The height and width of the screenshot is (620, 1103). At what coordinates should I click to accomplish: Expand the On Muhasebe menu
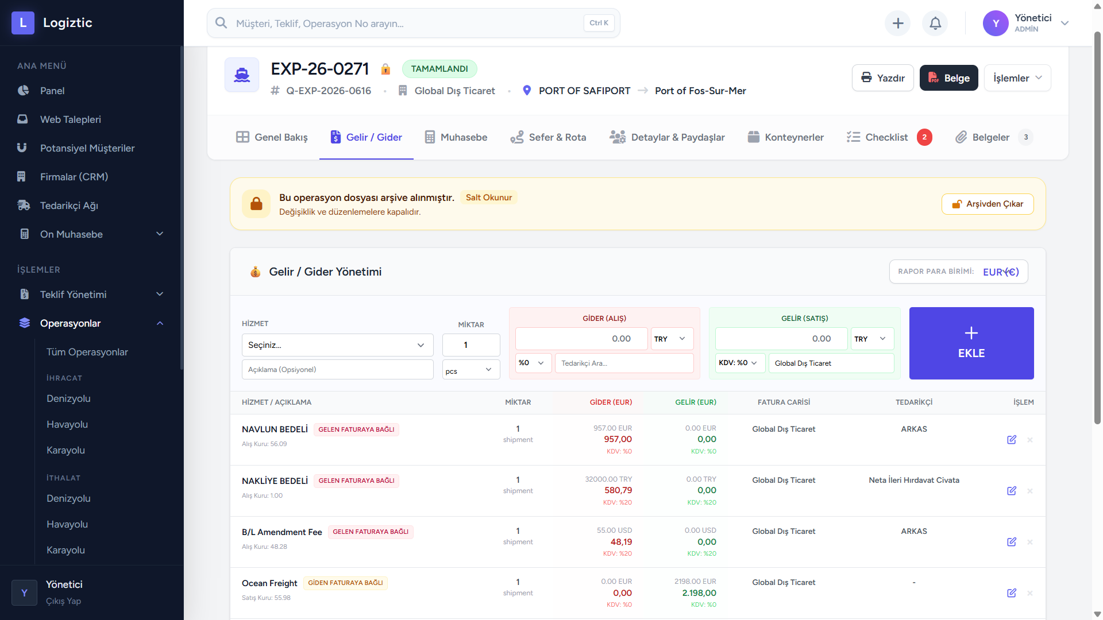(x=92, y=234)
